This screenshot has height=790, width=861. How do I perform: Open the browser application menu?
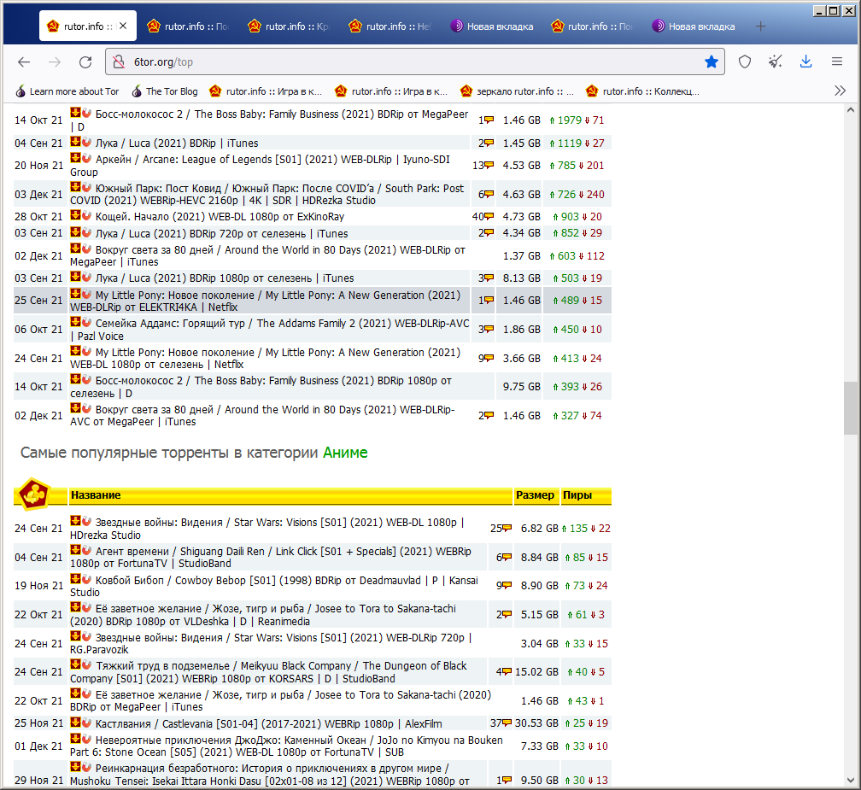(x=837, y=62)
